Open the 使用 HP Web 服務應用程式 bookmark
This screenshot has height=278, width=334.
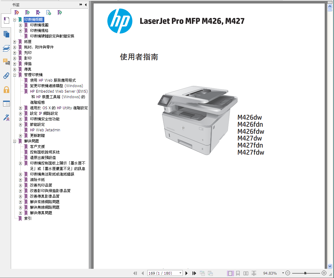click(x=53, y=80)
